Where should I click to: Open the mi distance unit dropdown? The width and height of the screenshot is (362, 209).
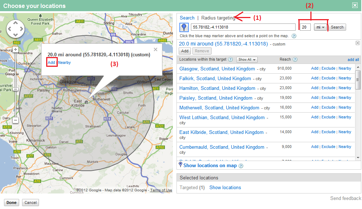(x=320, y=27)
